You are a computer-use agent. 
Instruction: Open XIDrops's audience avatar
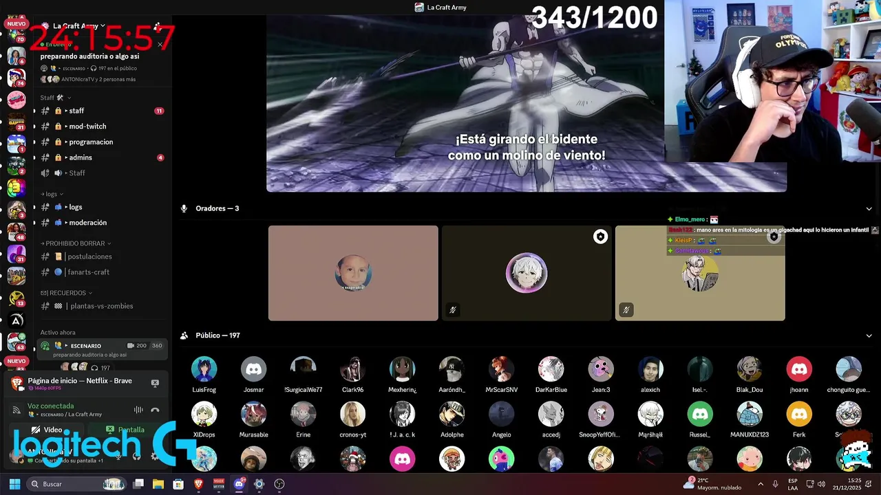point(204,415)
